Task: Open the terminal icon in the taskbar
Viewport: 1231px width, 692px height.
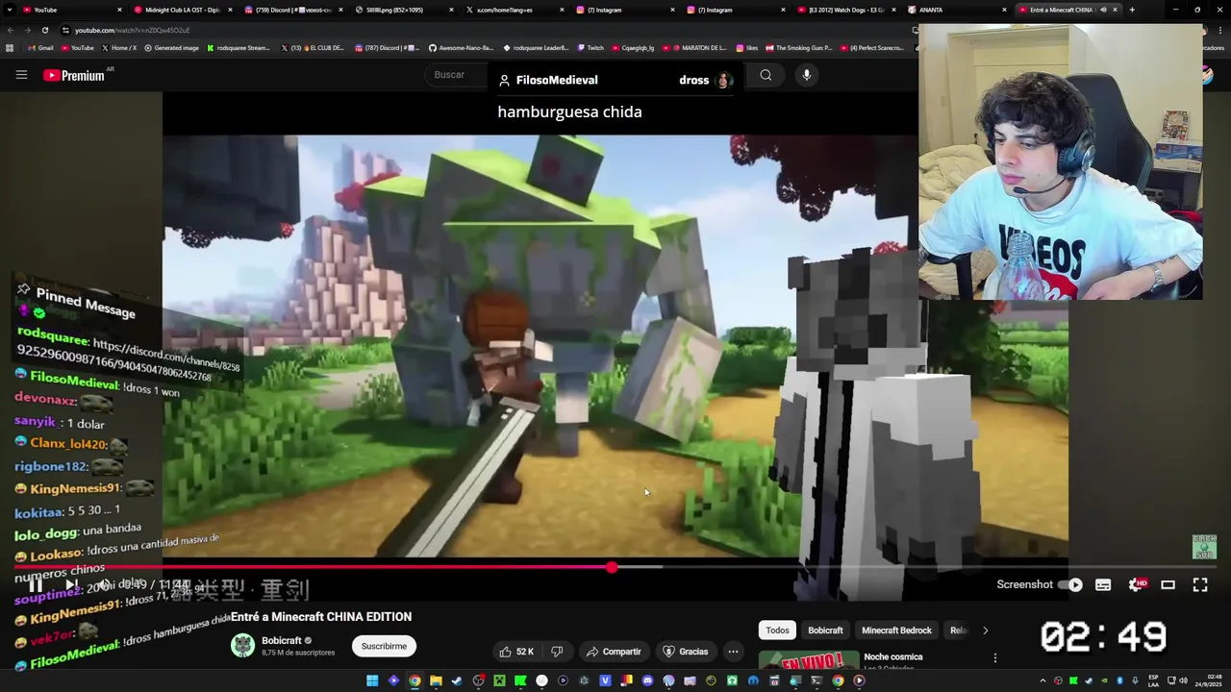Action: coord(816,680)
